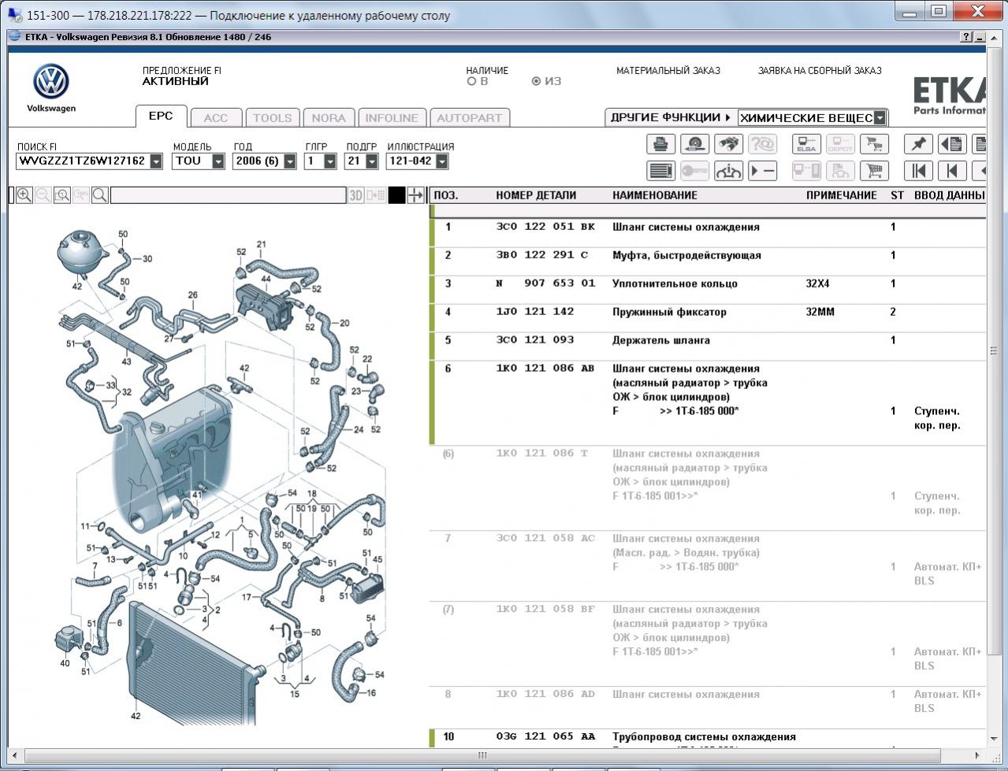Switch to the INFOLINE tab

coord(392,118)
